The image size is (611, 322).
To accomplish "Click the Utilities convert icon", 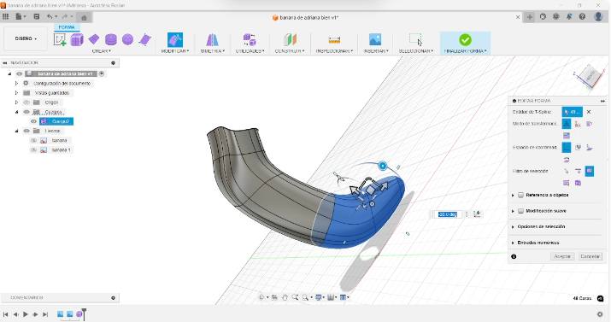I will [250, 39].
